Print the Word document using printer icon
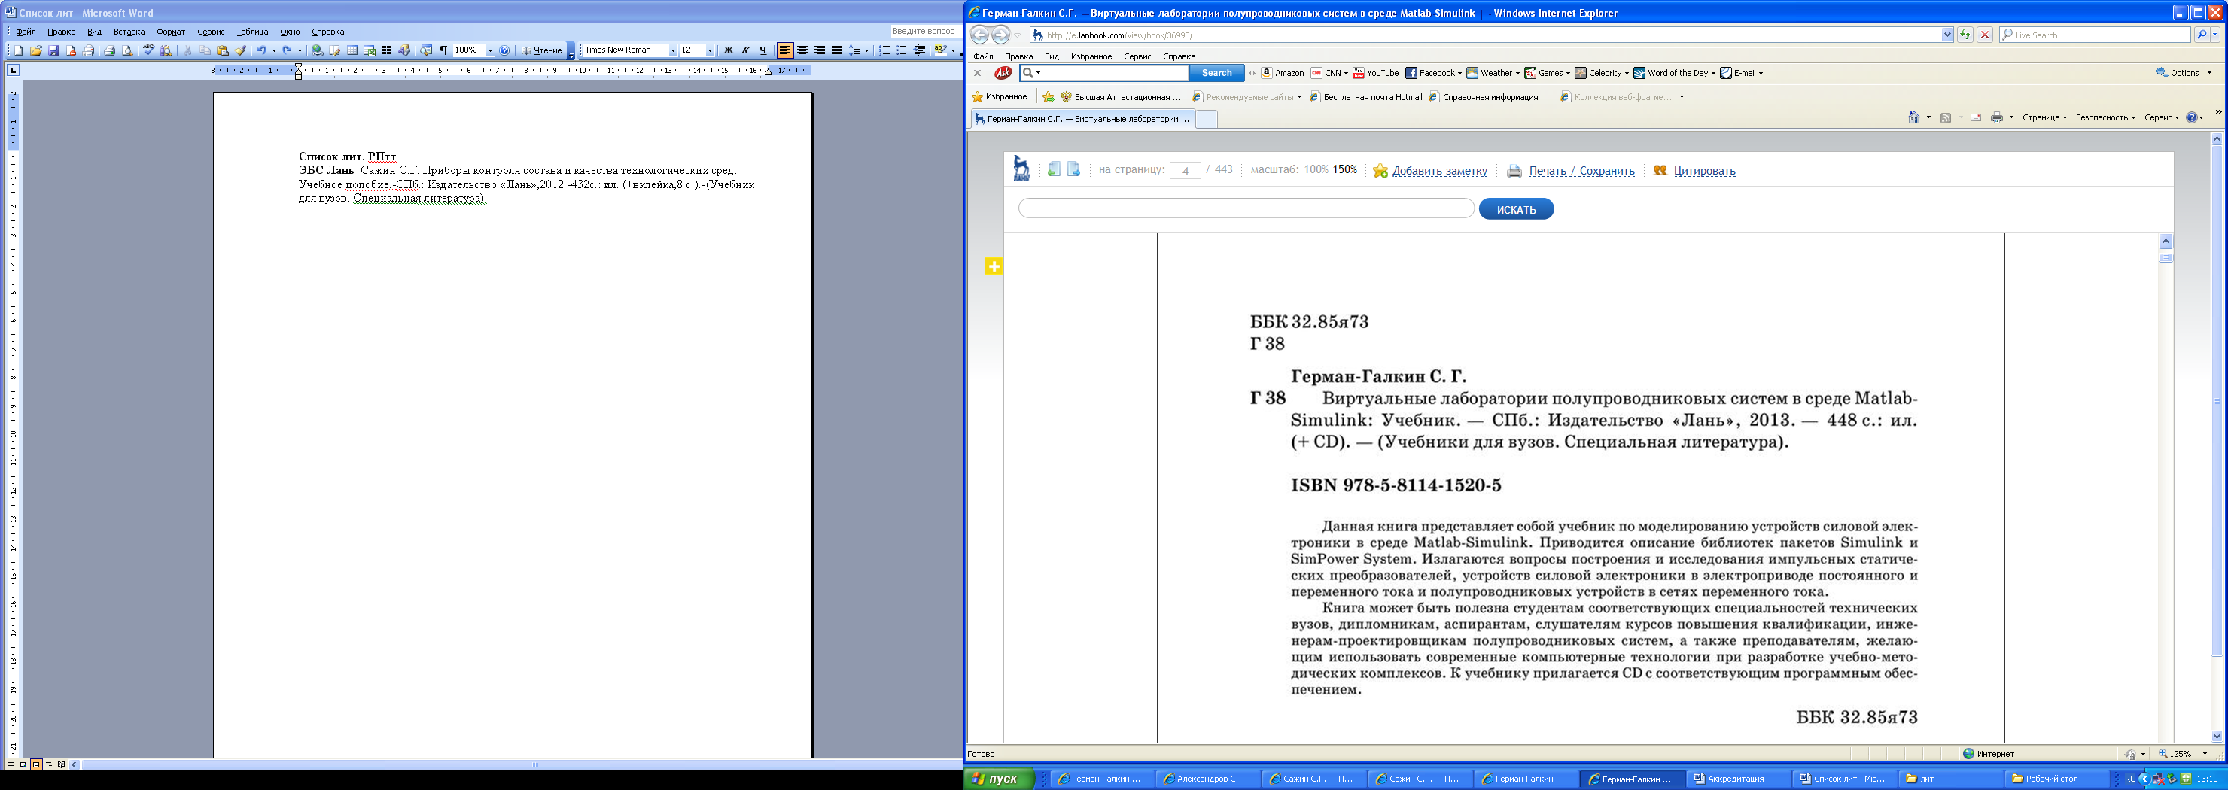The width and height of the screenshot is (2228, 790). (x=110, y=50)
